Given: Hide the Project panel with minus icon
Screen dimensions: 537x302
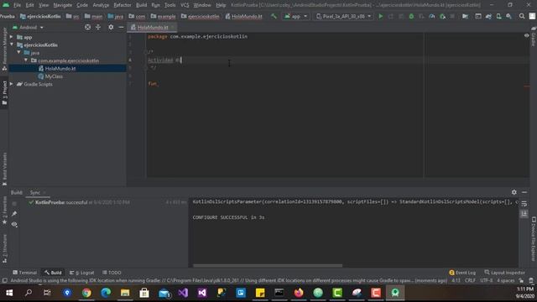Looking at the screenshot, I should 121,27.
